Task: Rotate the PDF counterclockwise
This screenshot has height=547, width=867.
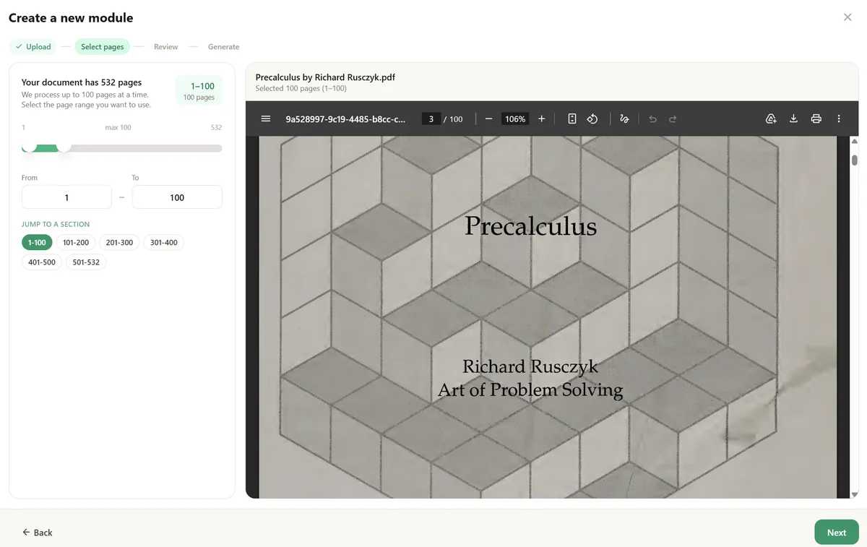Action: [592, 119]
